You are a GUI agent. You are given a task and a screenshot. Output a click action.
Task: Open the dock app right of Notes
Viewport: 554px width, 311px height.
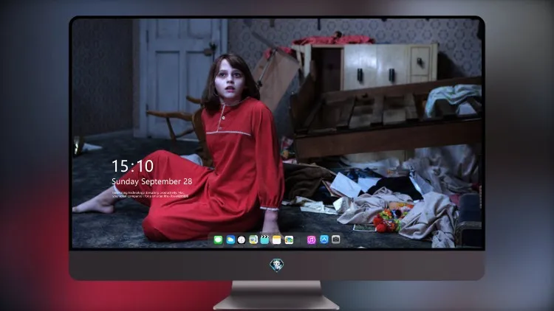[289, 240]
